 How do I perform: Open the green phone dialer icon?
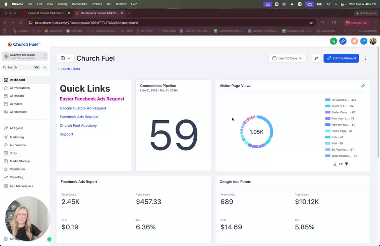(x=334, y=41)
